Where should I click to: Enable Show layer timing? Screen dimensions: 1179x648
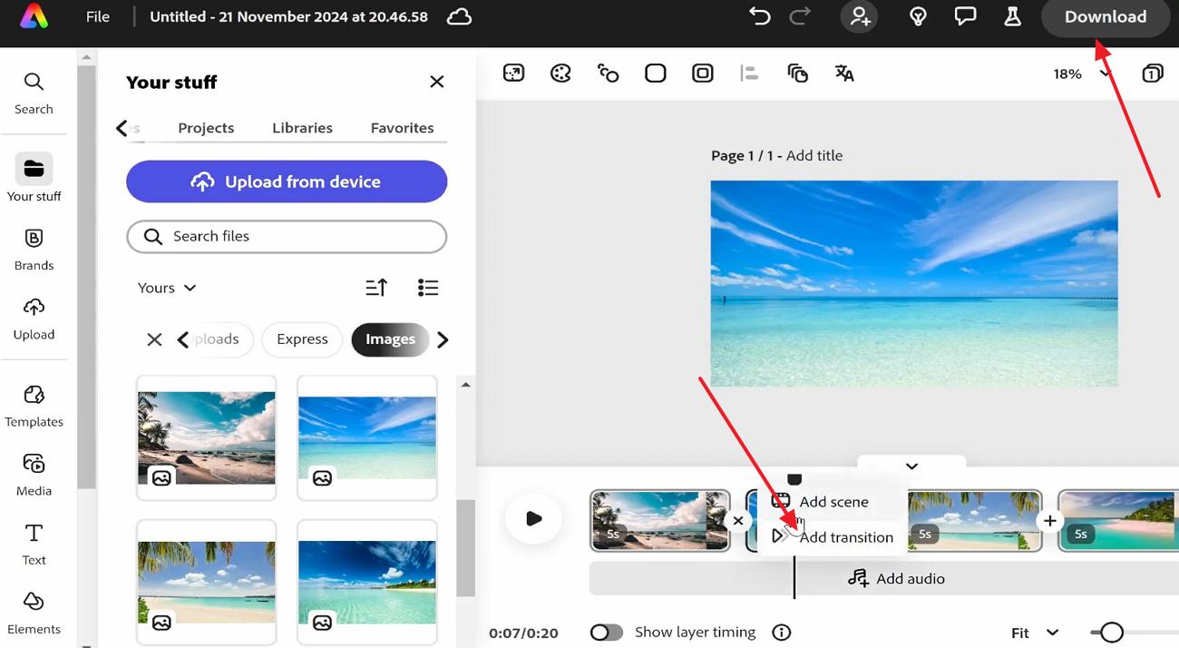[606, 632]
